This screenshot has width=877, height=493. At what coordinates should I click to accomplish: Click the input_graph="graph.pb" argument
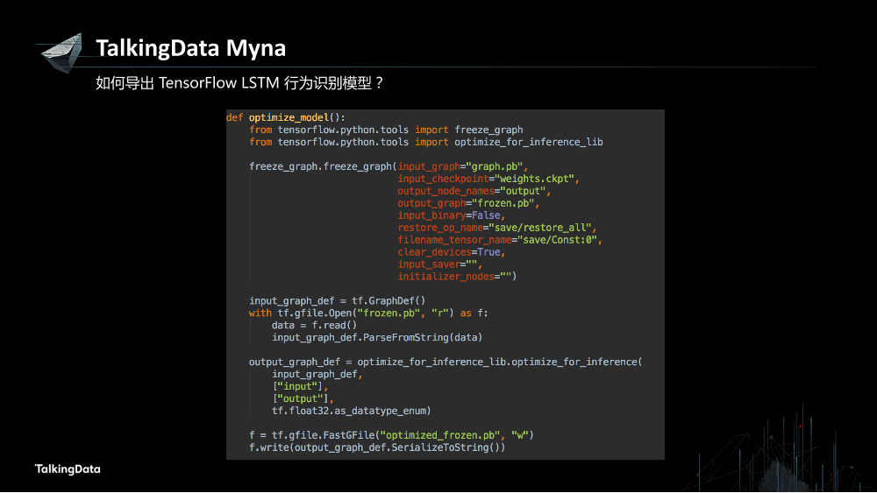pos(462,166)
